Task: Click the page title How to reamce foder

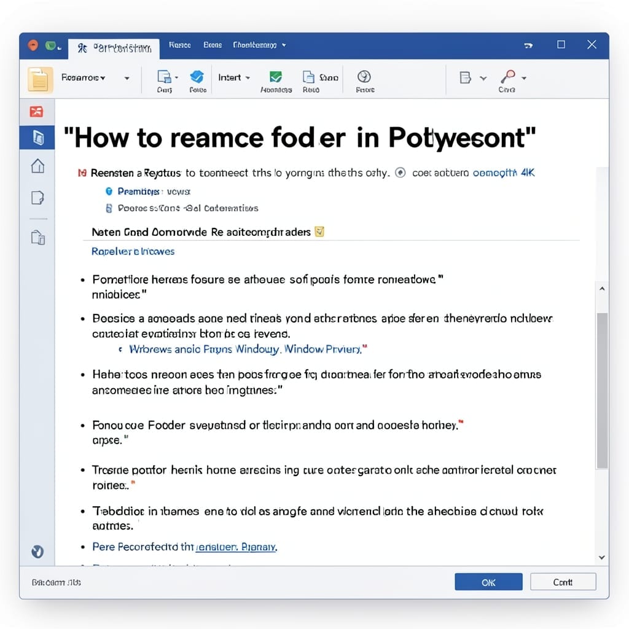Action: (x=300, y=138)
